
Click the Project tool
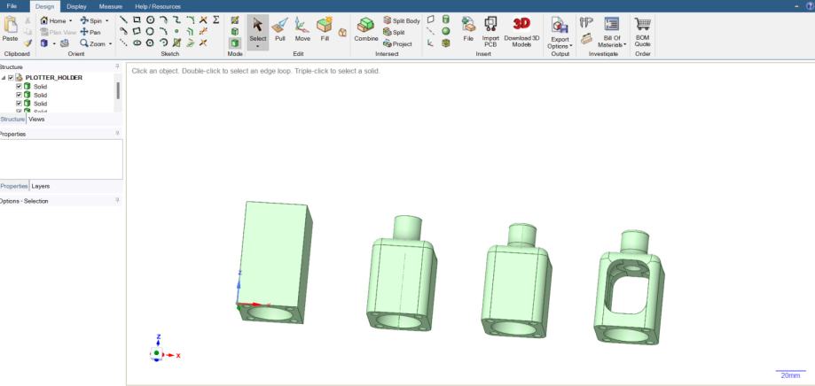397,44
